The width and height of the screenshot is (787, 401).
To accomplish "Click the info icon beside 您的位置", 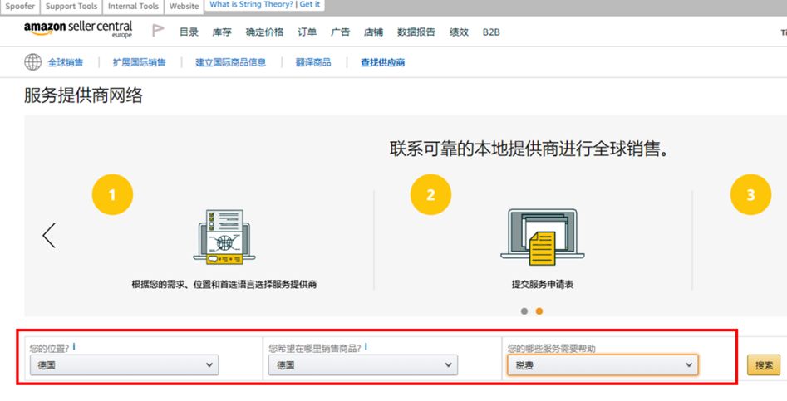I will tap(74, 347).
